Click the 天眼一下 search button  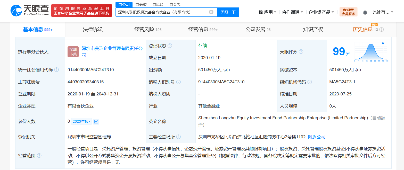[228, 12]
